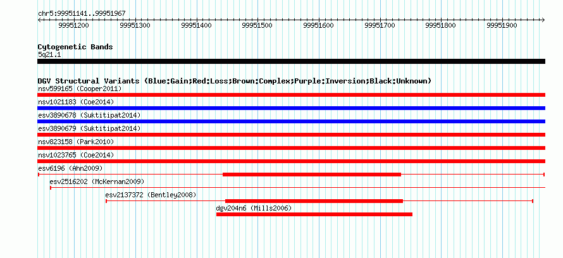Open the Cytogenetic Bands track title

coord(75,47)
